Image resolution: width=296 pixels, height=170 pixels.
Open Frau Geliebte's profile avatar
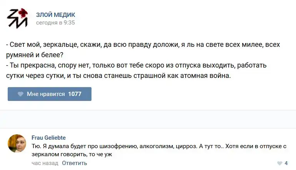click(17, 144)
